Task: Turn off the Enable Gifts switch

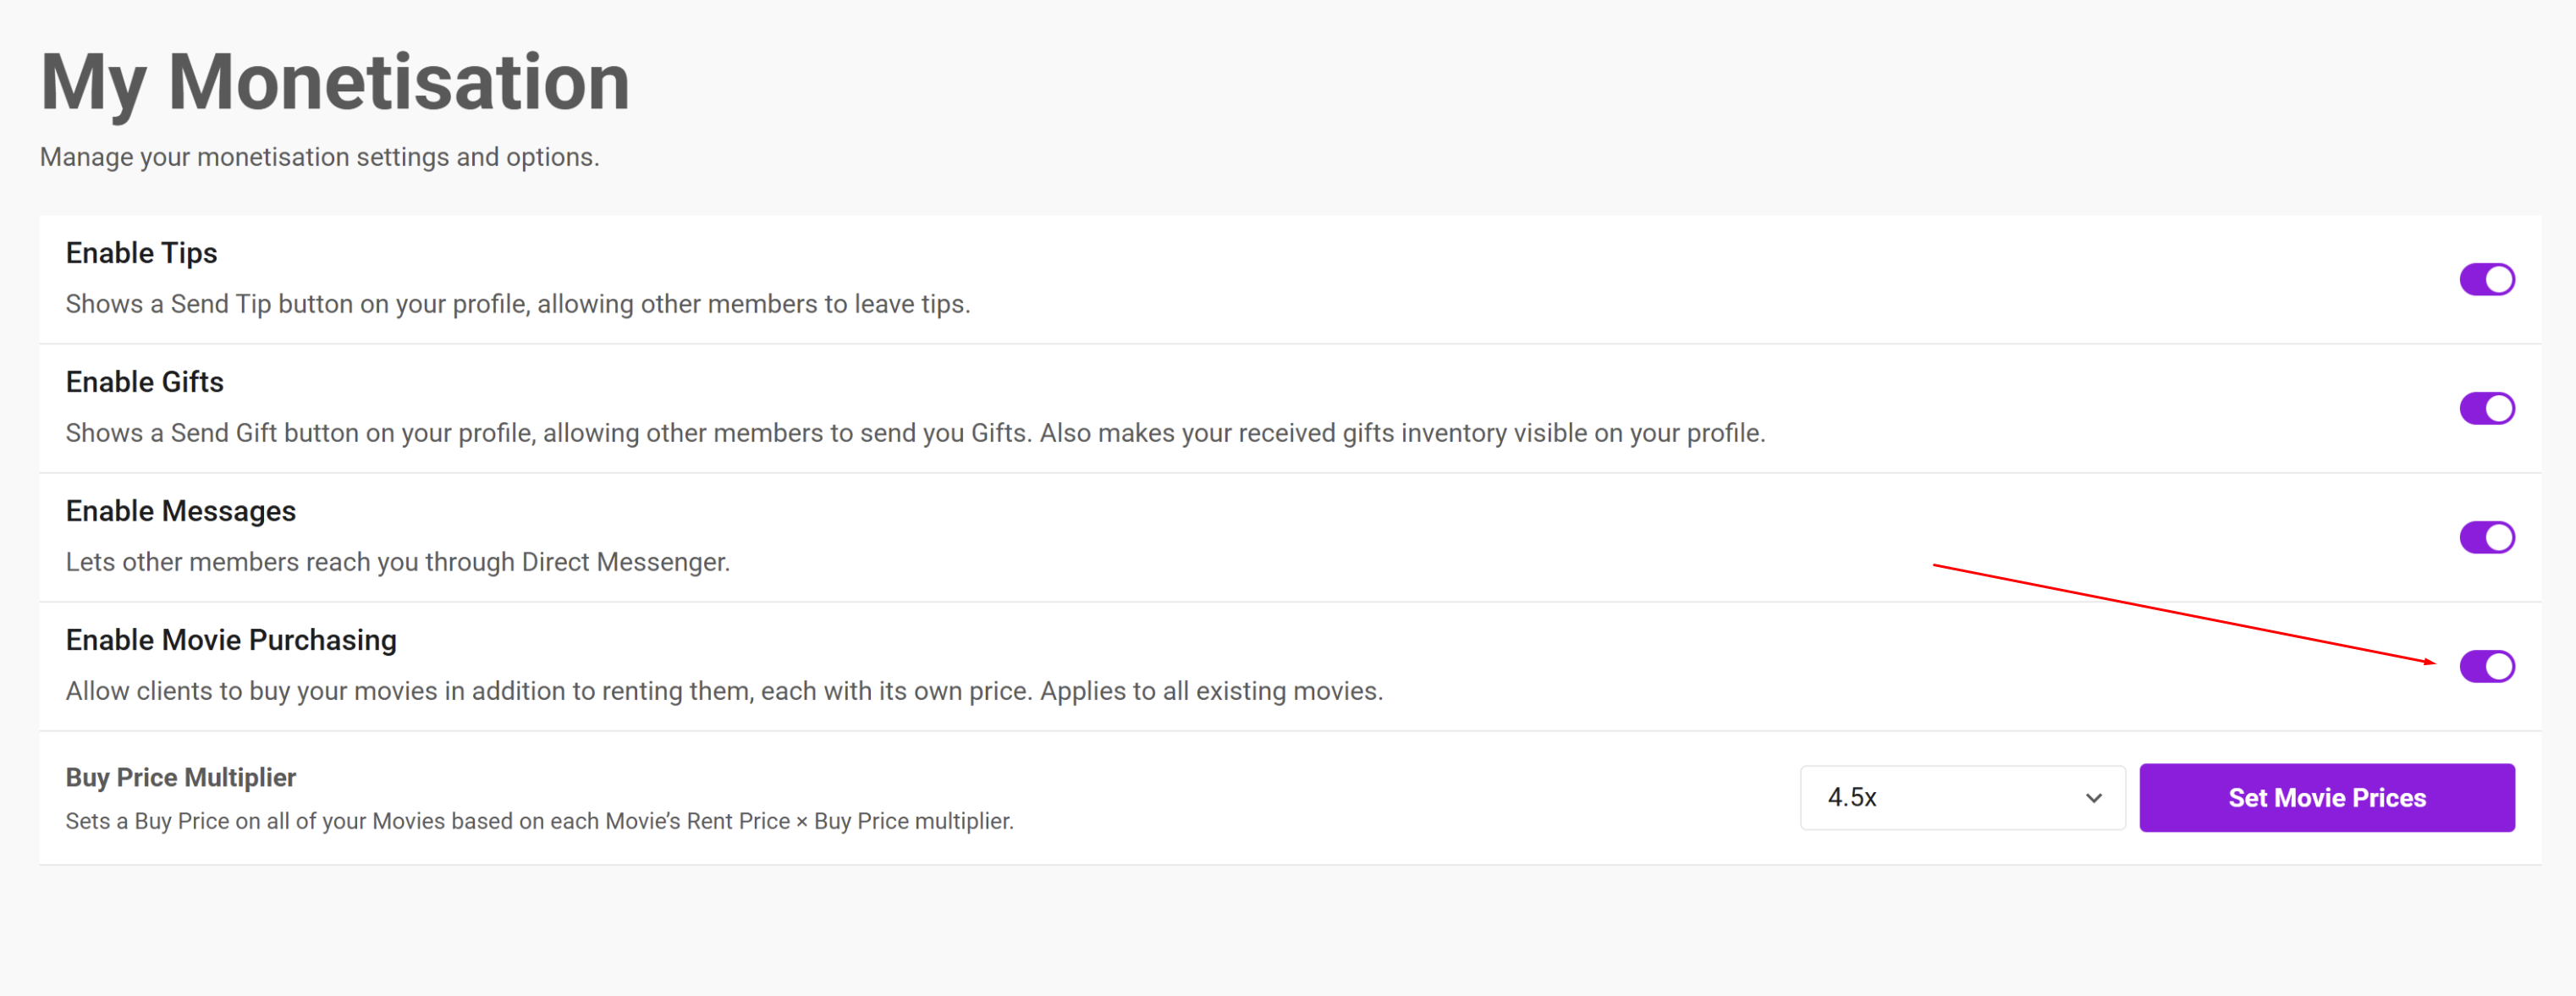Action: click(x=2486, y=408)
